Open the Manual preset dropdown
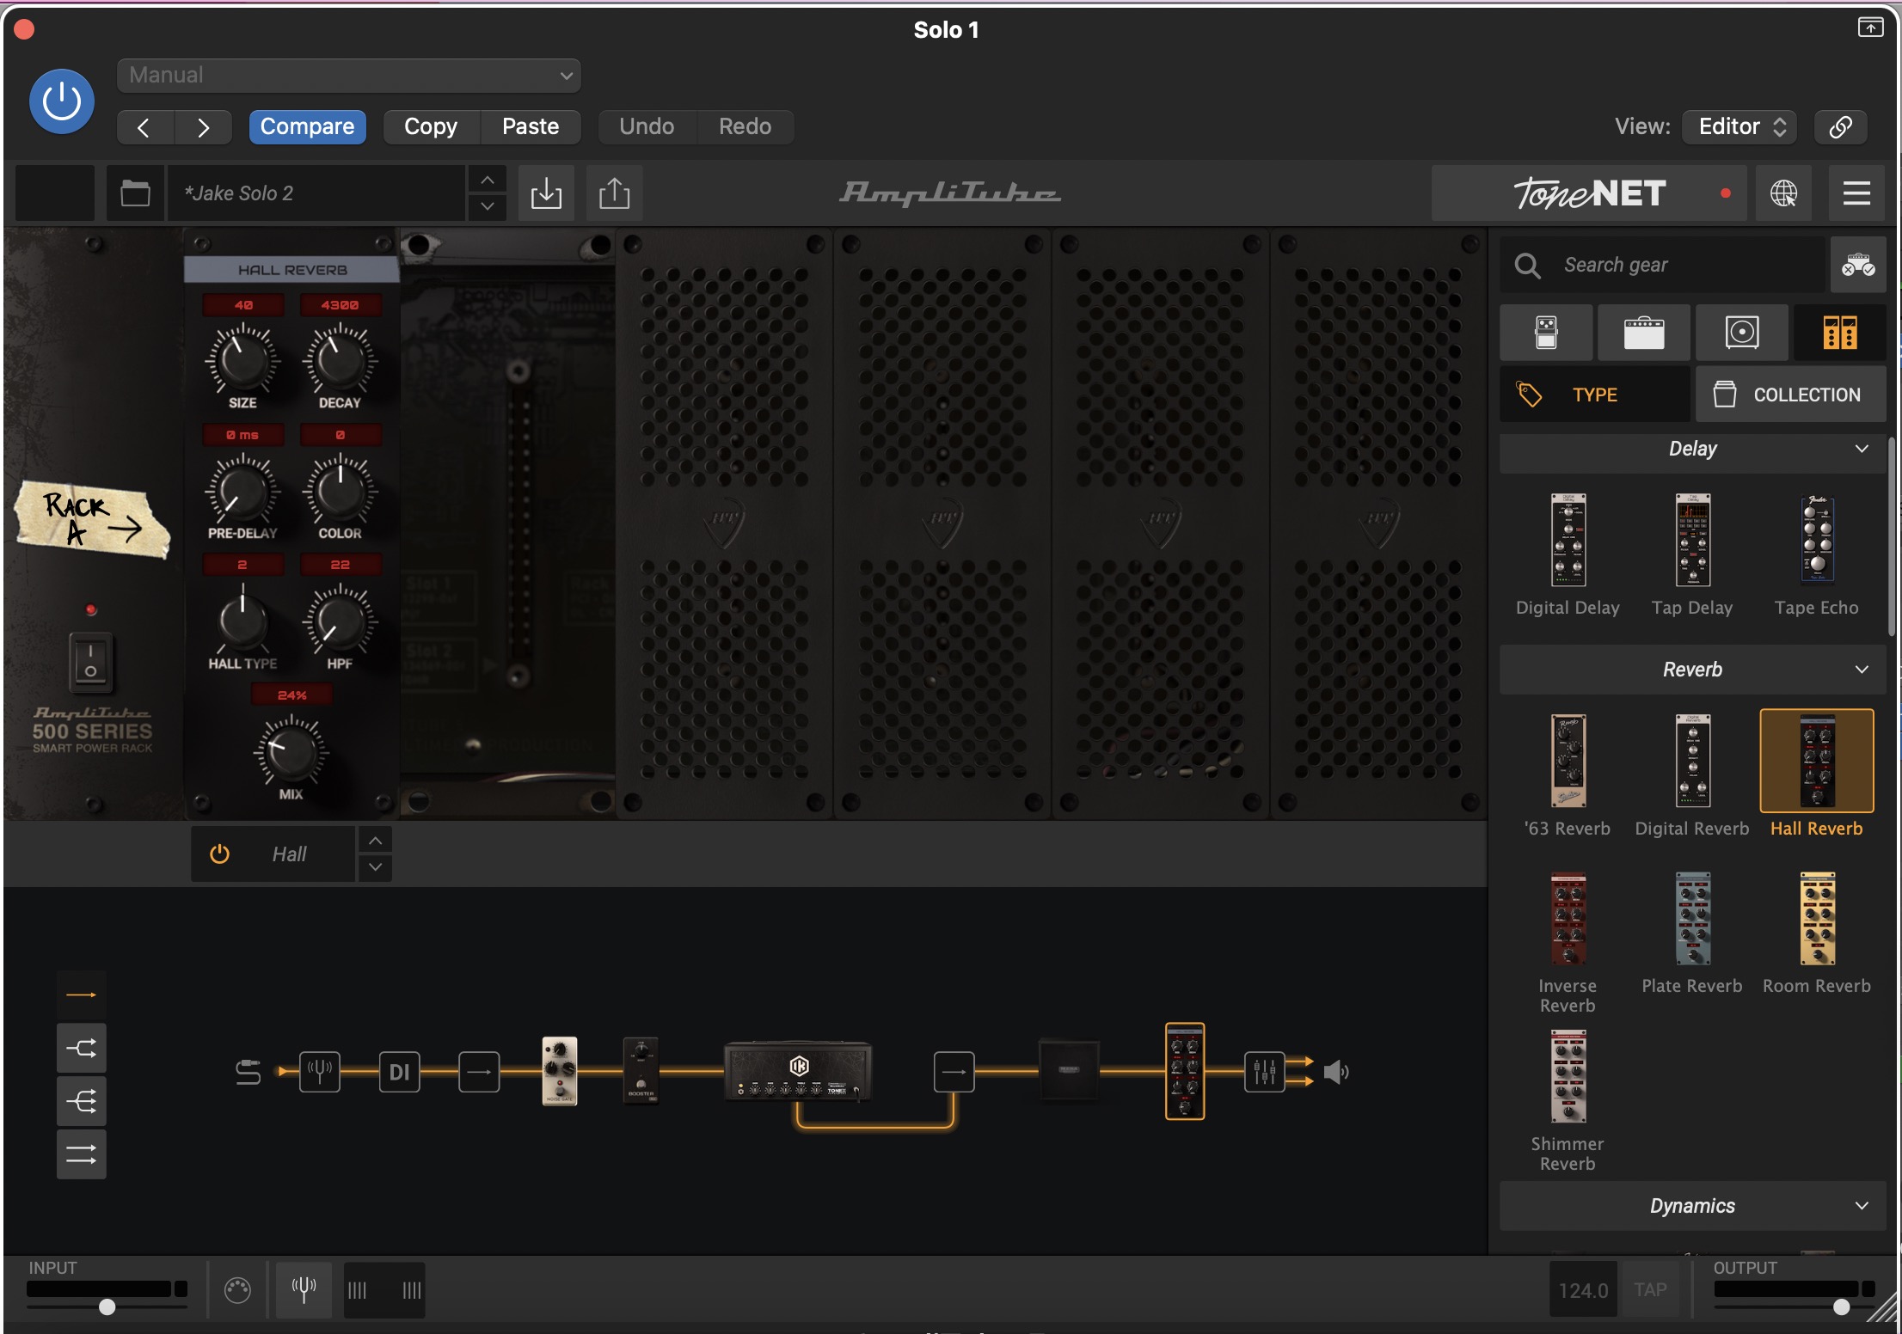 click(349, 75)
